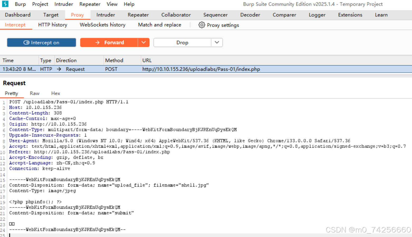Click the Request panel heading

pyautogui.click(x=14, y=83)
